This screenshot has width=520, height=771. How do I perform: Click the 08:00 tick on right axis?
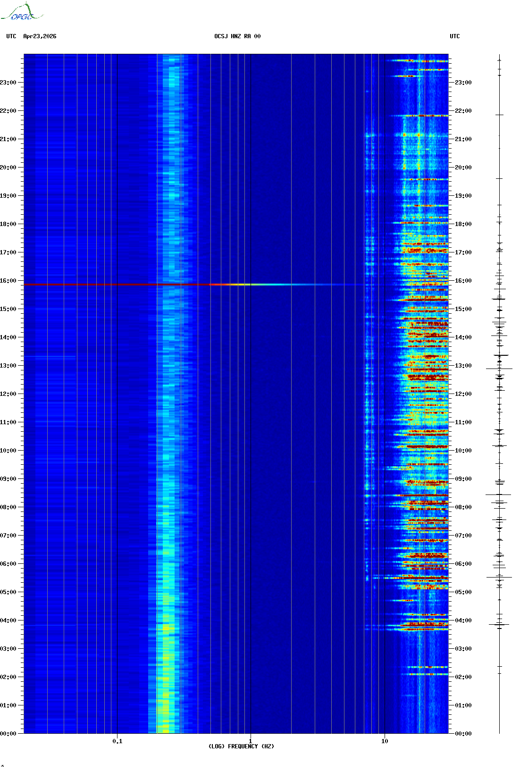463,507
